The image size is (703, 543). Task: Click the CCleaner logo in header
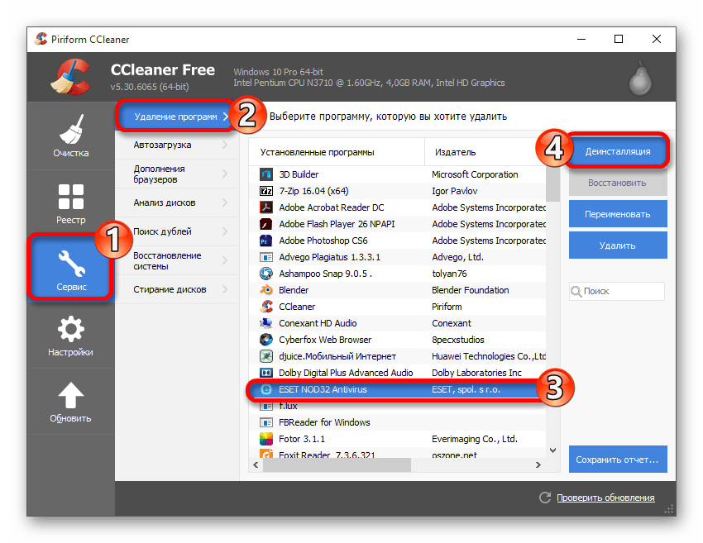71,77
